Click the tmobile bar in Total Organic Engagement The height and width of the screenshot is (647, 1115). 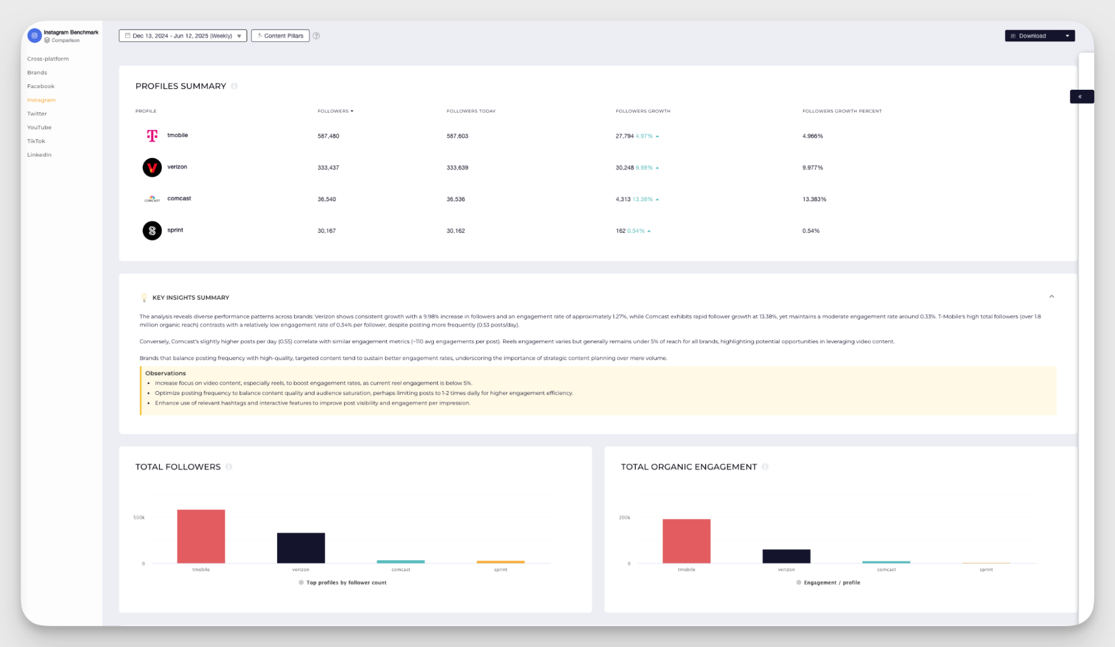tap(686, 541)
